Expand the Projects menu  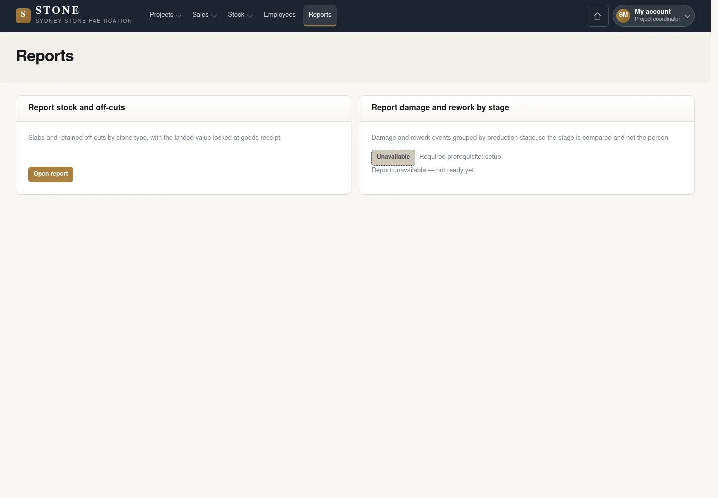pos(166,15)
